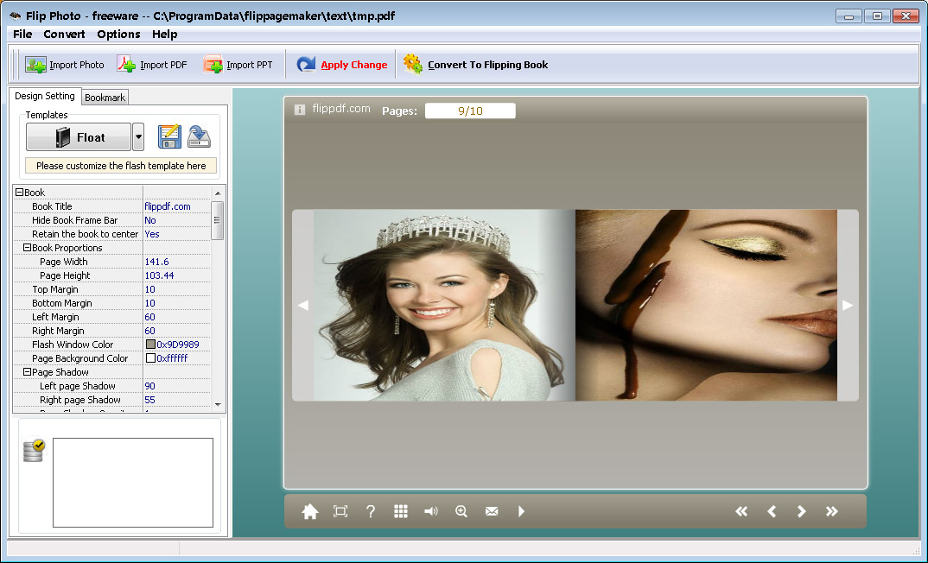Switch to the Bookmark tab
Image resolution: width=928 pixels, height=563 pixels.
[x=104, y=97]
